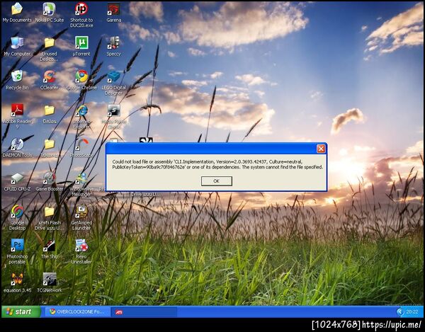Launch LEGO Digital Designer shortcut
425x332 pixels.
[113, 83]
